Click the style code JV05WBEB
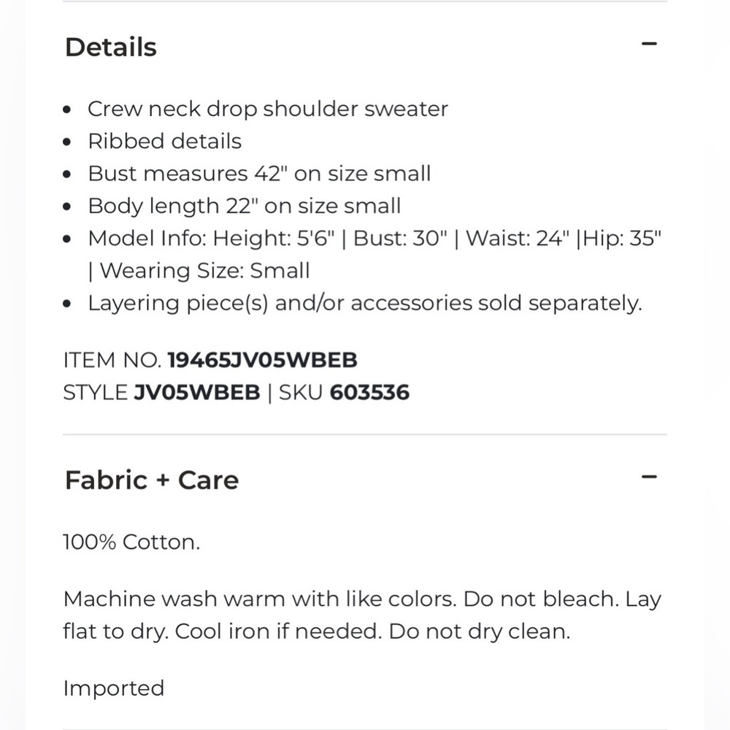This screenshot has width=730, height=730. tap(196, 393)
